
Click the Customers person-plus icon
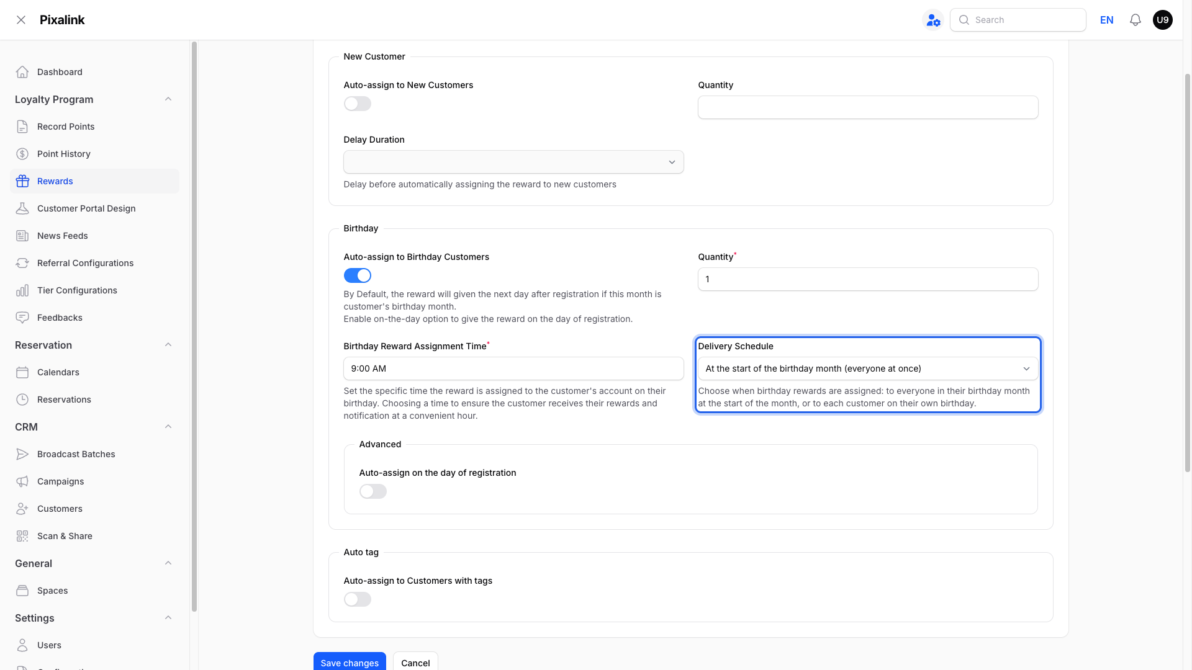coord(22,509)
